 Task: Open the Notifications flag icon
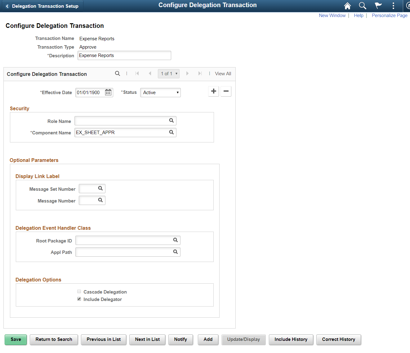coord(378,6)
